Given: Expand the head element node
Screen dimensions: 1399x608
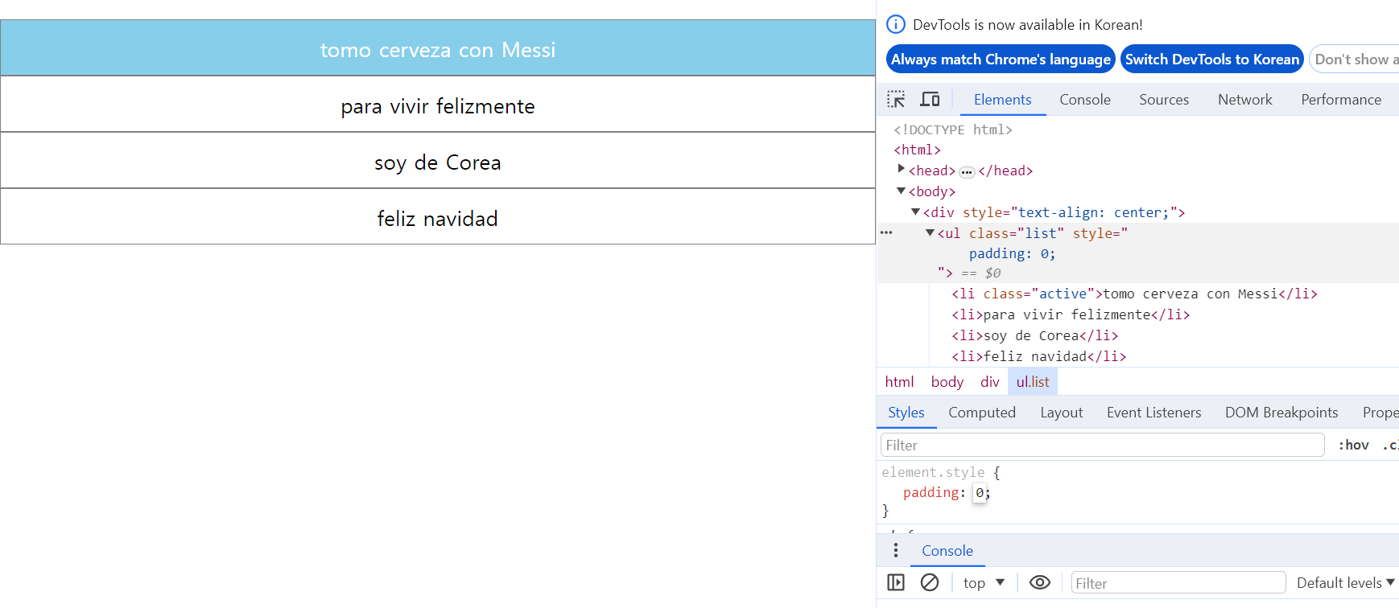Looking at the screenshot, I should click(x=902, y=169).
